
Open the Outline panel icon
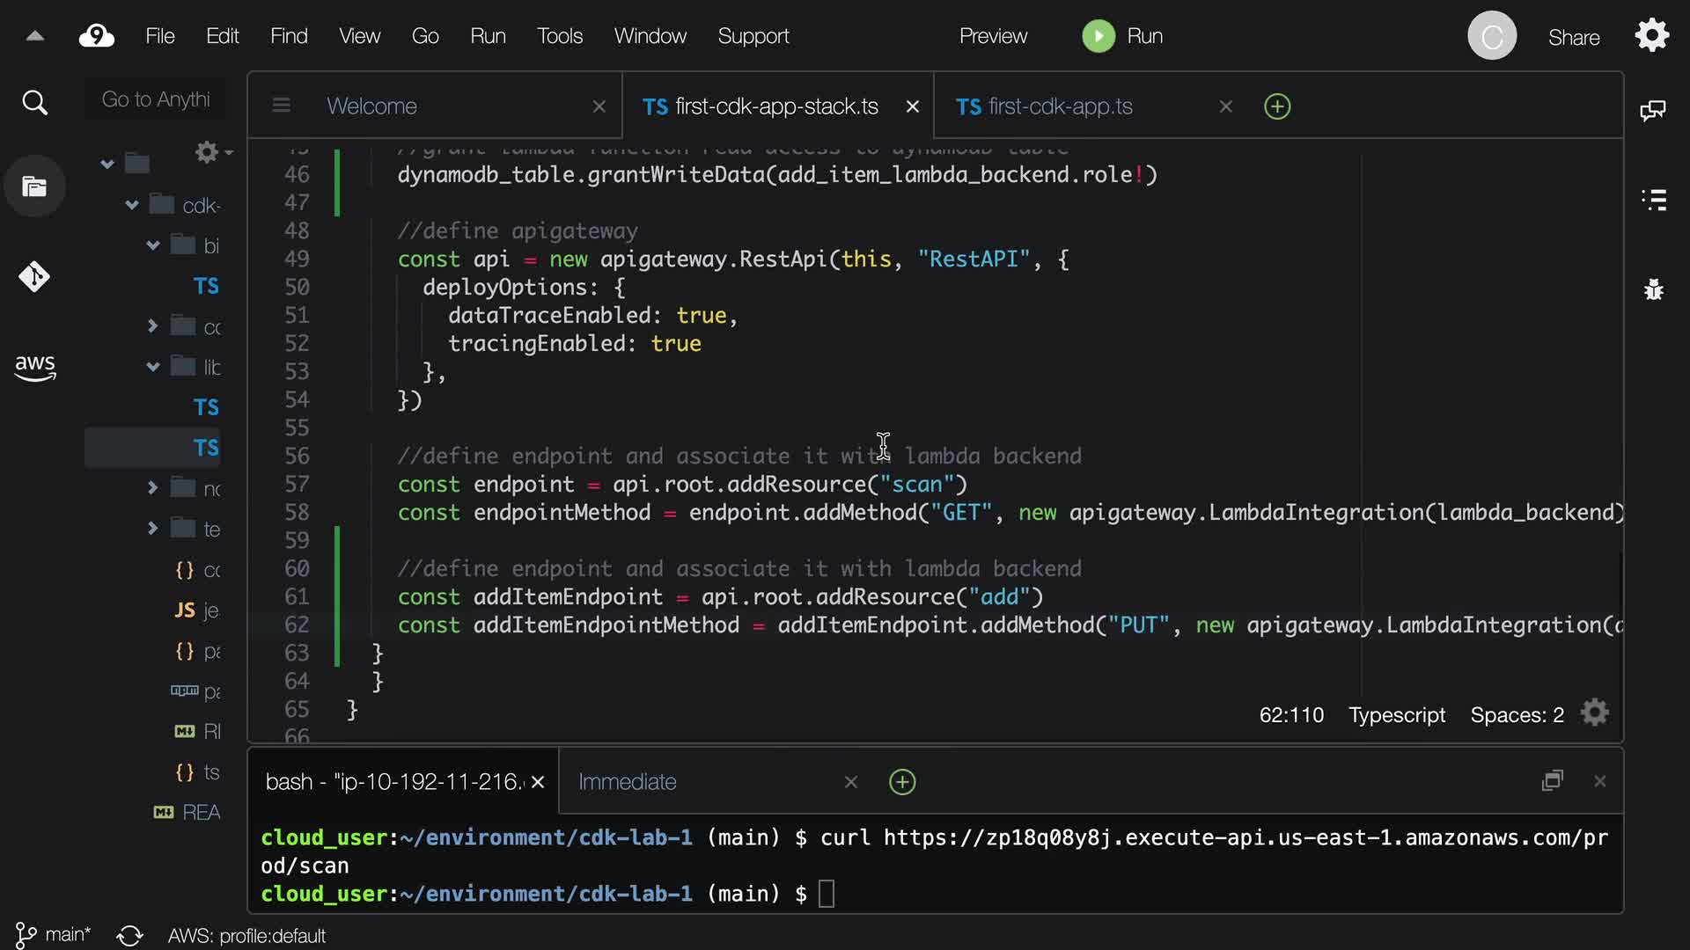pyautogui.click(x=1654, y=200)
